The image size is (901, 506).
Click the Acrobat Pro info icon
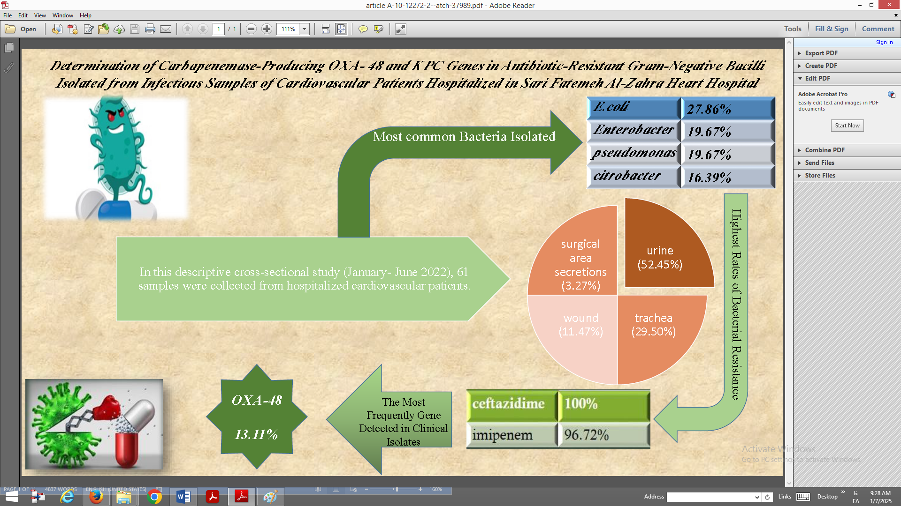pos(892,95)
